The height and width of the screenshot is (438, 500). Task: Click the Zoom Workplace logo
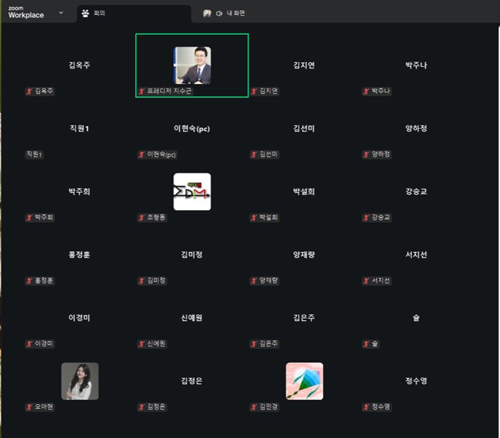[26, 12]
